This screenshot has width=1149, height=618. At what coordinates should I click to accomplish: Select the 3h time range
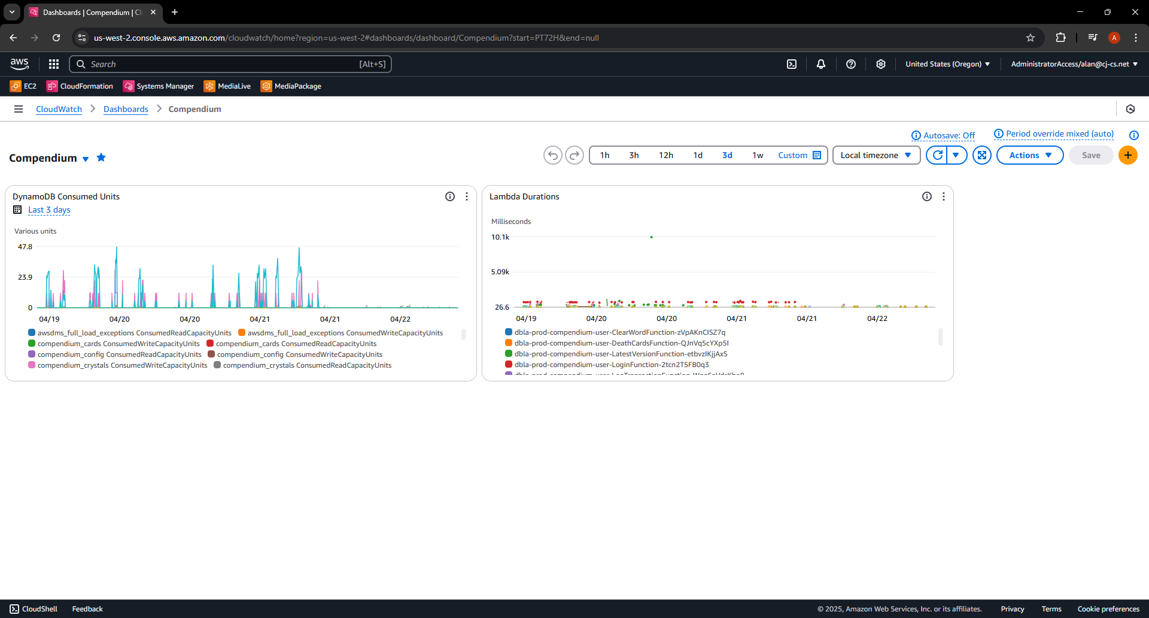tap(634, 155)
